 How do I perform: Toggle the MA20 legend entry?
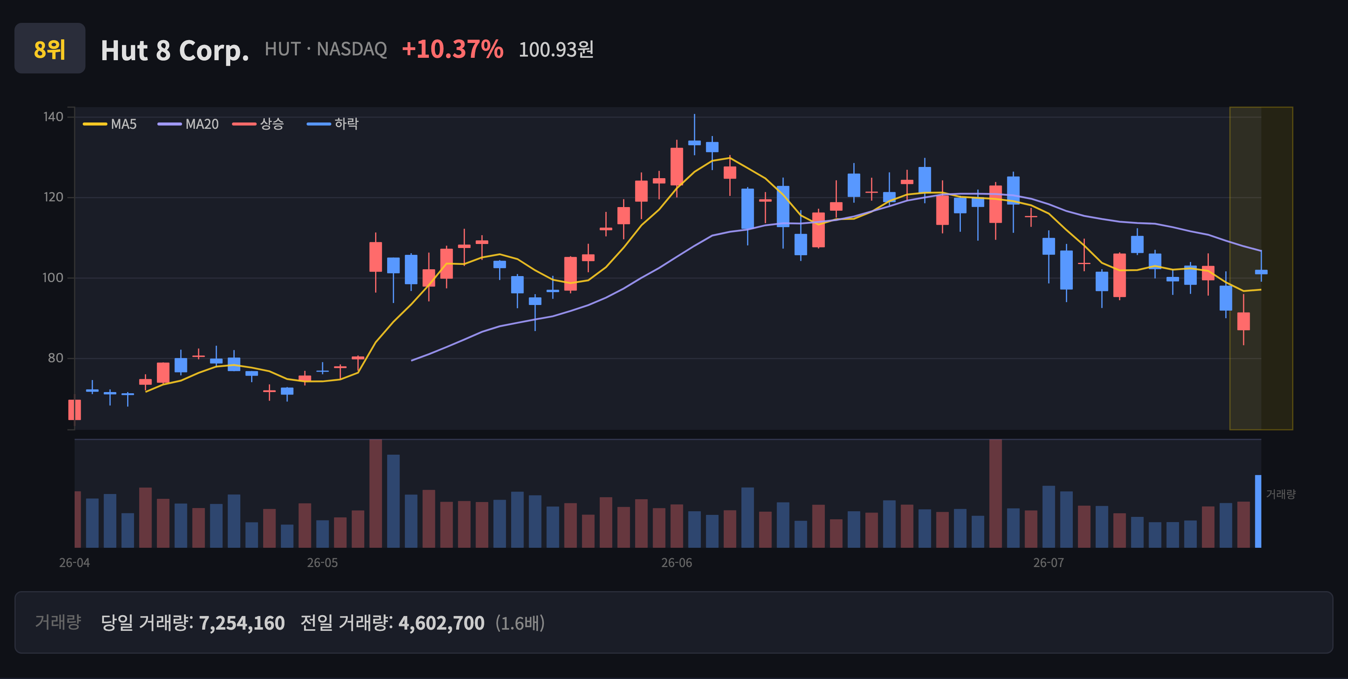coord(189,124)
